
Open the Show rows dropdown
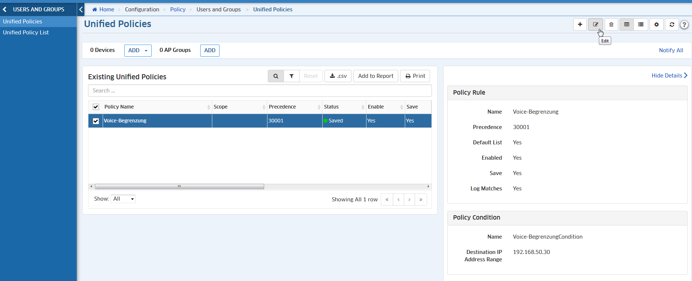pos(123,199)
